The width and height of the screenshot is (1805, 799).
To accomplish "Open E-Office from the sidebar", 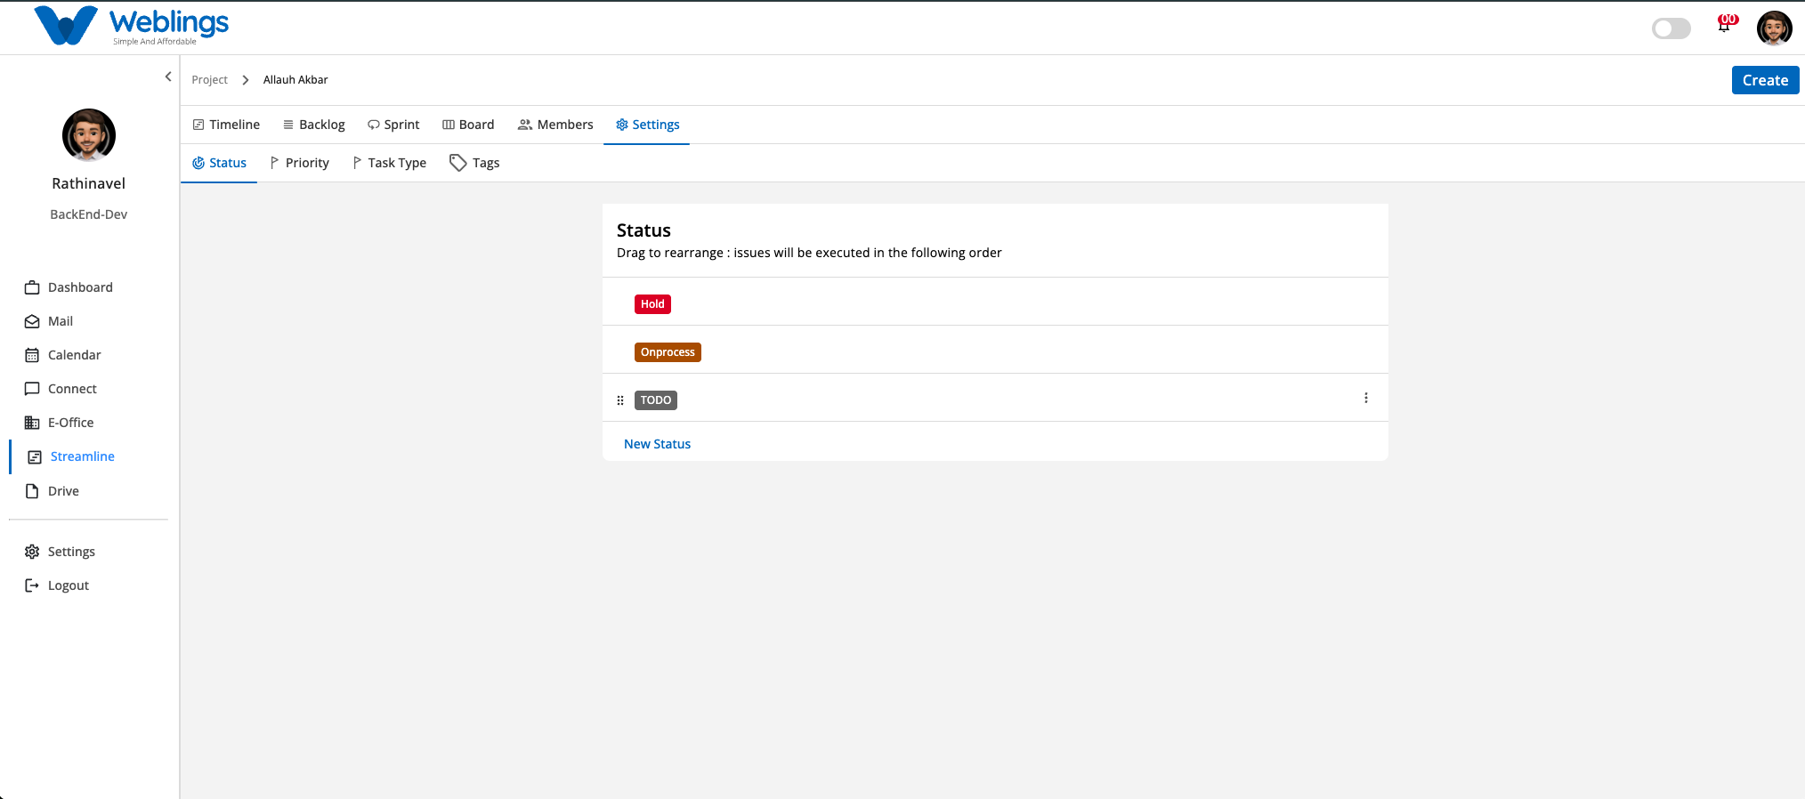I will (x=59, y=423).
